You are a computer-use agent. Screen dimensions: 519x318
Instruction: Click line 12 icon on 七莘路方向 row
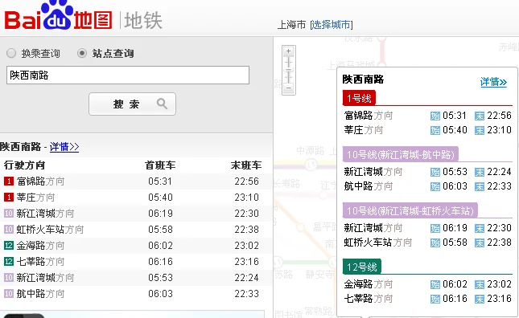(x=9, y=262)
